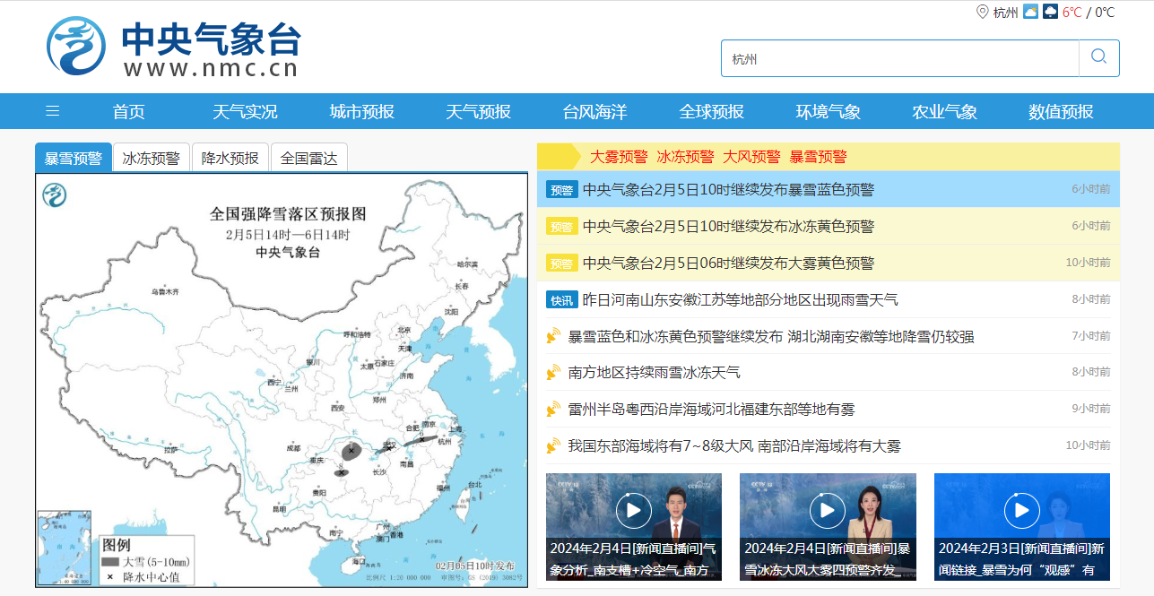Image resolution: width=1154 pixels, height=596 pixels.
Task: Click the search magnifier icon
Action: coord(1098,57)
